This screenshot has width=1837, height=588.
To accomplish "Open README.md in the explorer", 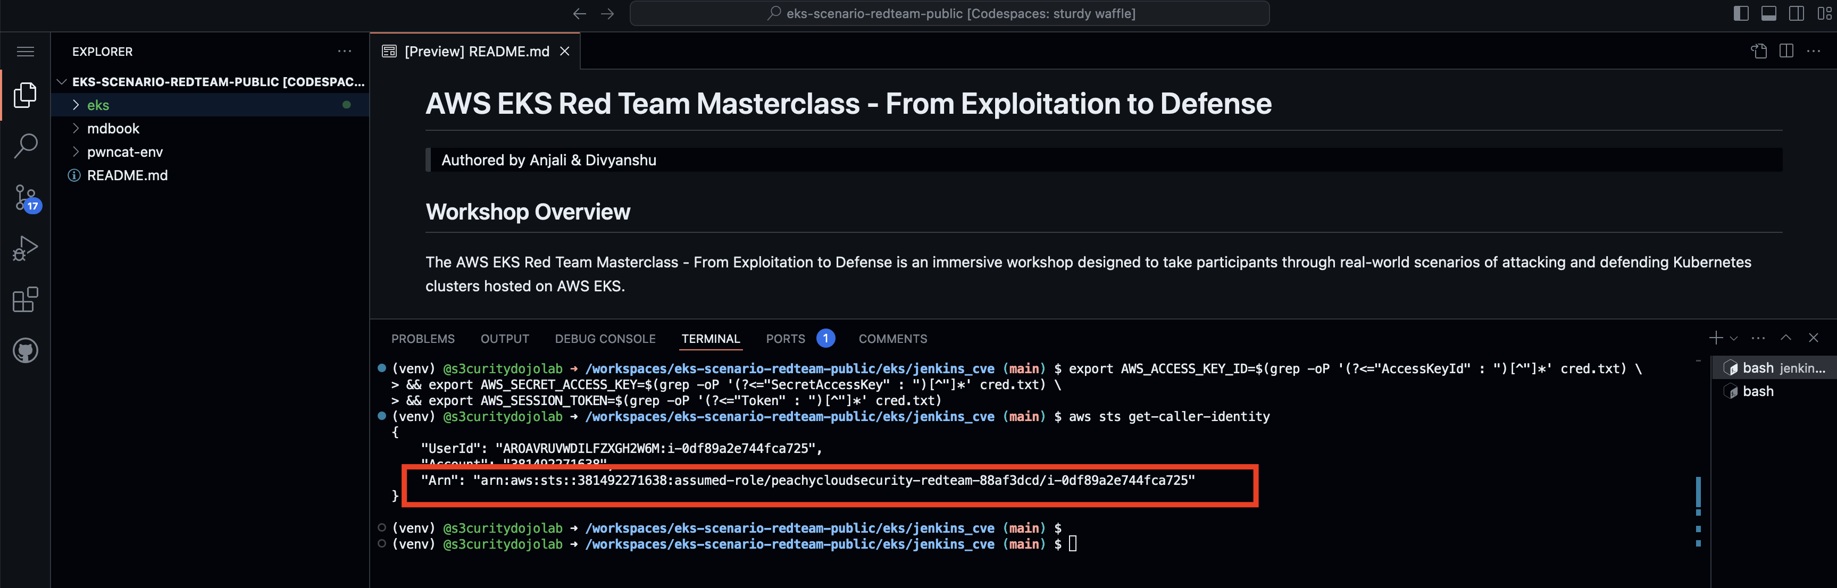I will pyautogui.click(x=127, y=175).
